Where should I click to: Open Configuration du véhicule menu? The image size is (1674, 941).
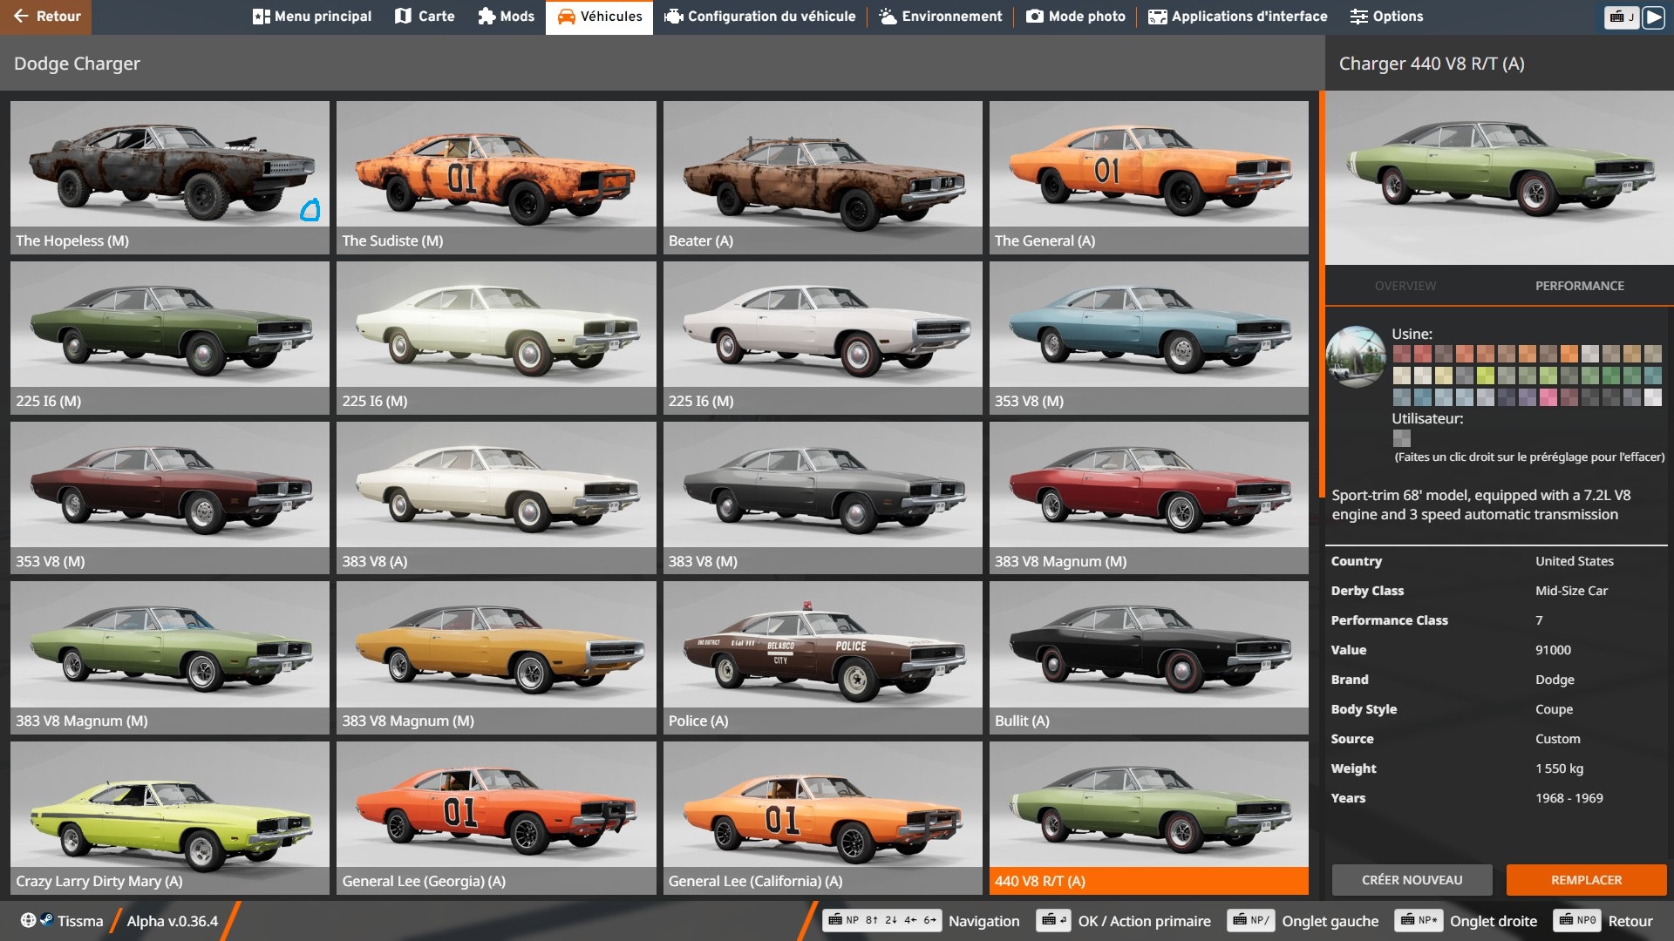pyautogui.click(x=759, y=17)
